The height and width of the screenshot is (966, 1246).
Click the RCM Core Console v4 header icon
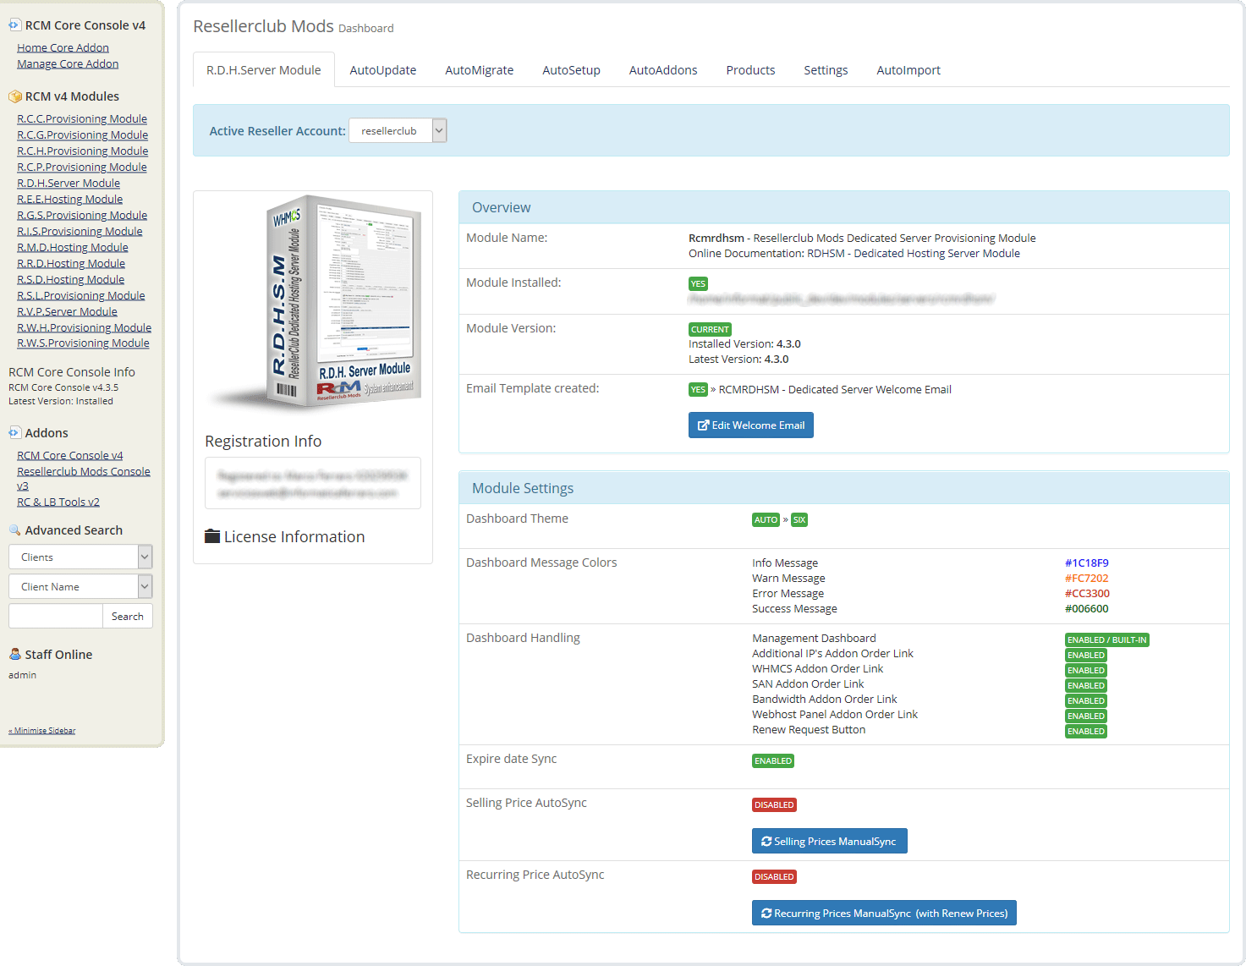click(14, 25)
